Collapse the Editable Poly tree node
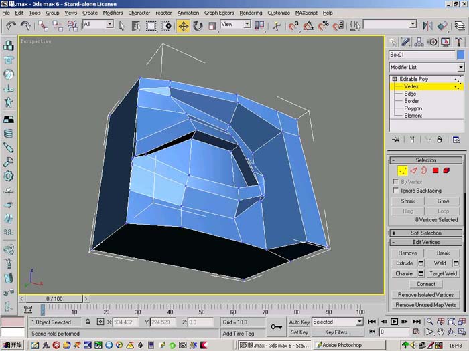This screenshot has width=469, height=351. [395, 79]
